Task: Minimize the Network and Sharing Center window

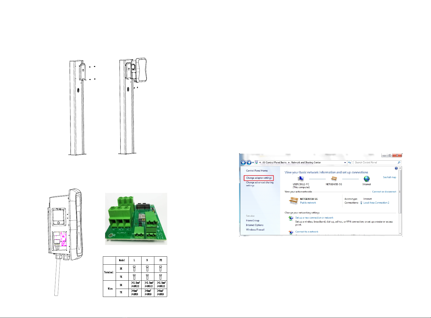Action: (x=384, y=155)
